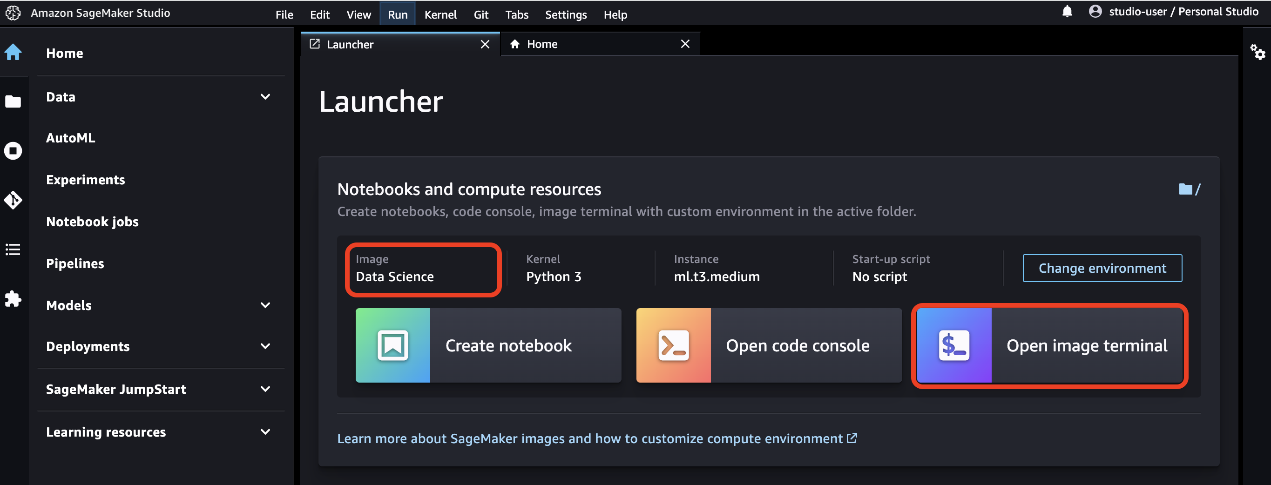Viewport: 1271px width, 485px height.
Task: Click the Open image terminal card
Action: [1049, 345]
